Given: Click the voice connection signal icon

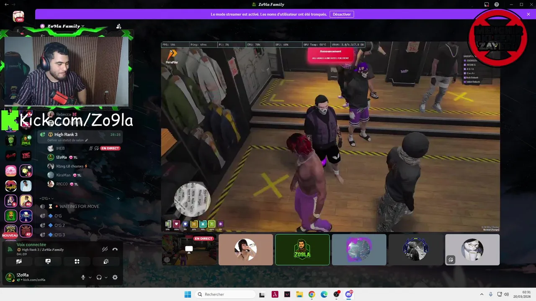Looking at the screenshot, I should [10, 249].
